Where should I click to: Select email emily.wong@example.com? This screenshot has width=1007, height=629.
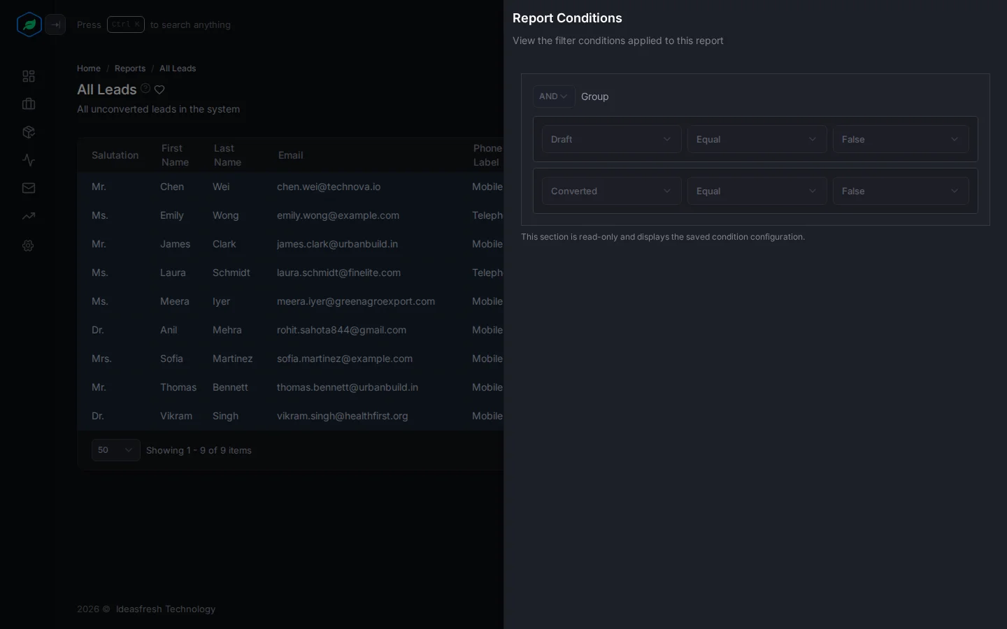[338, 215]
